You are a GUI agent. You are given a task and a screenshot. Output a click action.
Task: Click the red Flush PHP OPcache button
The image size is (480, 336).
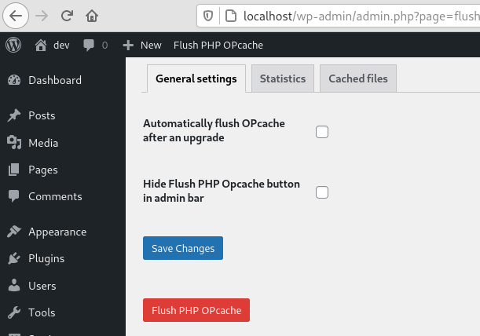196,310
